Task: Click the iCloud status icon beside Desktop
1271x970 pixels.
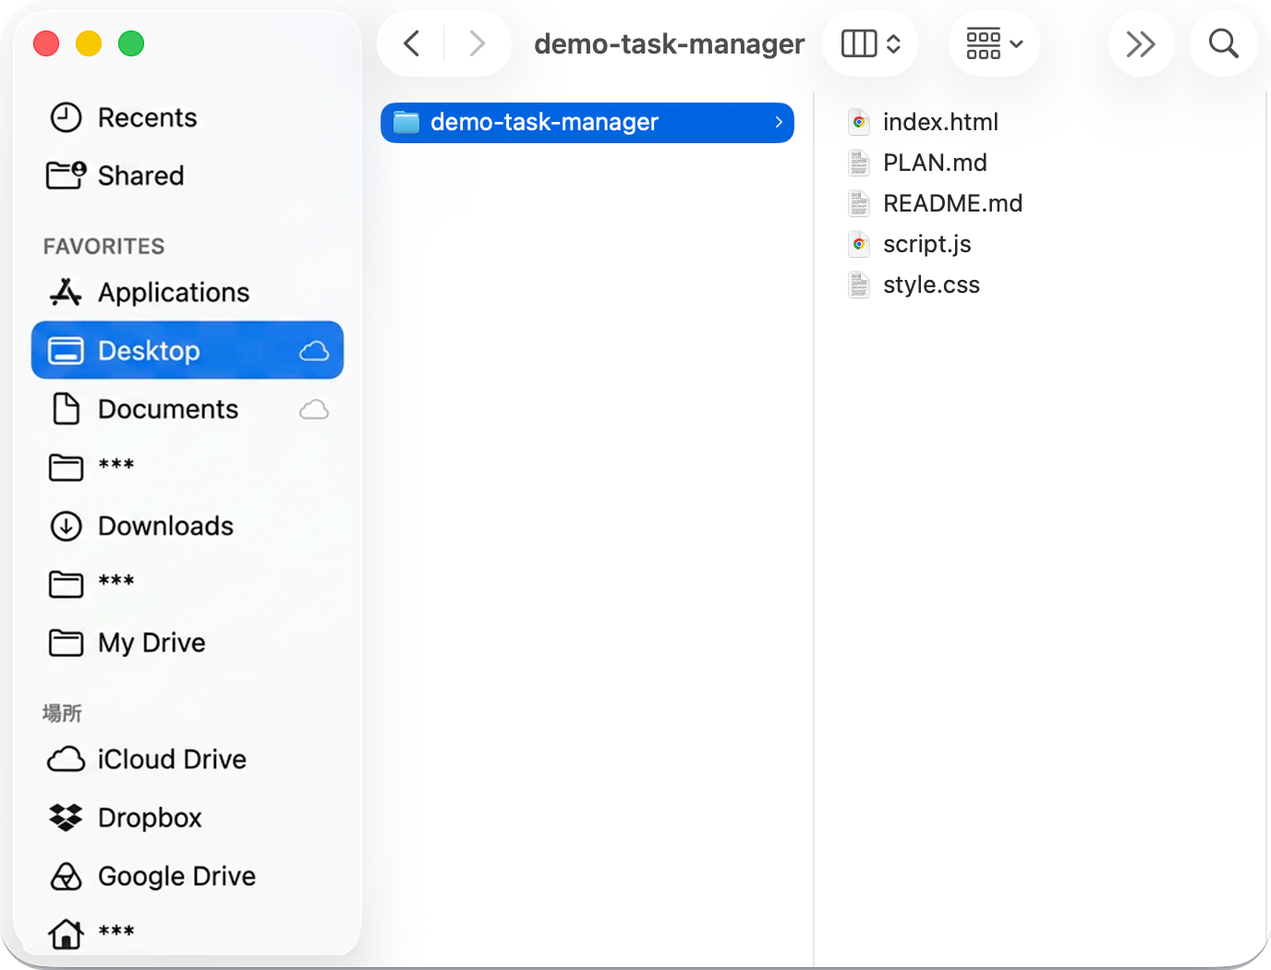Action: pos(314,351)
